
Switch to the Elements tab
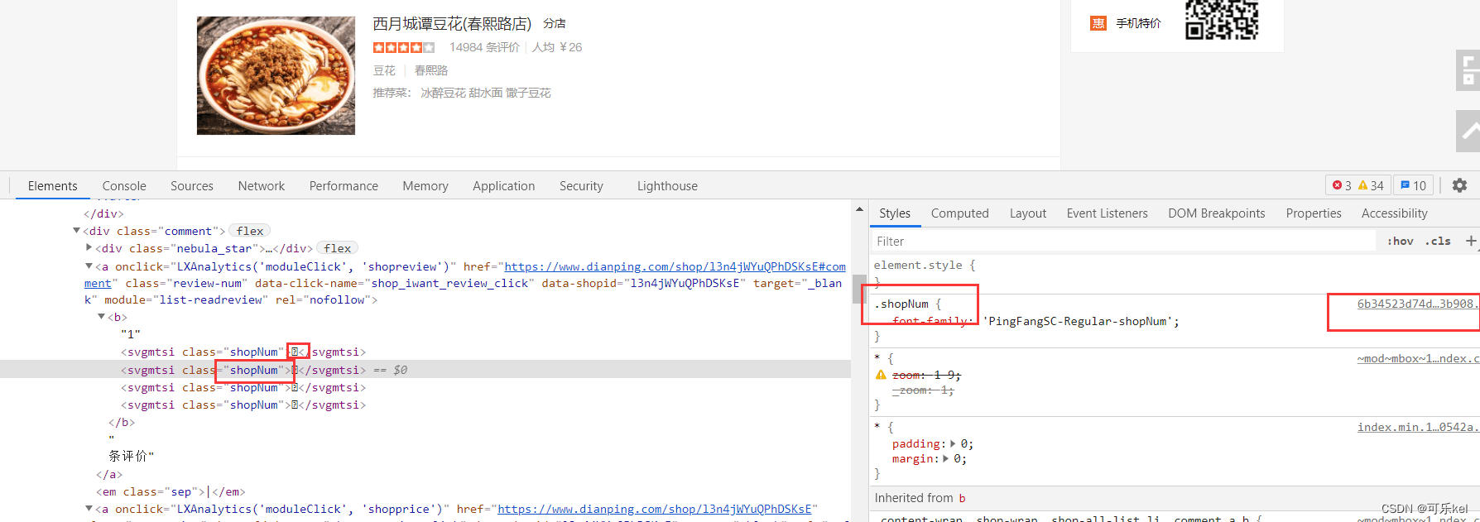click(x=52, y=186)
